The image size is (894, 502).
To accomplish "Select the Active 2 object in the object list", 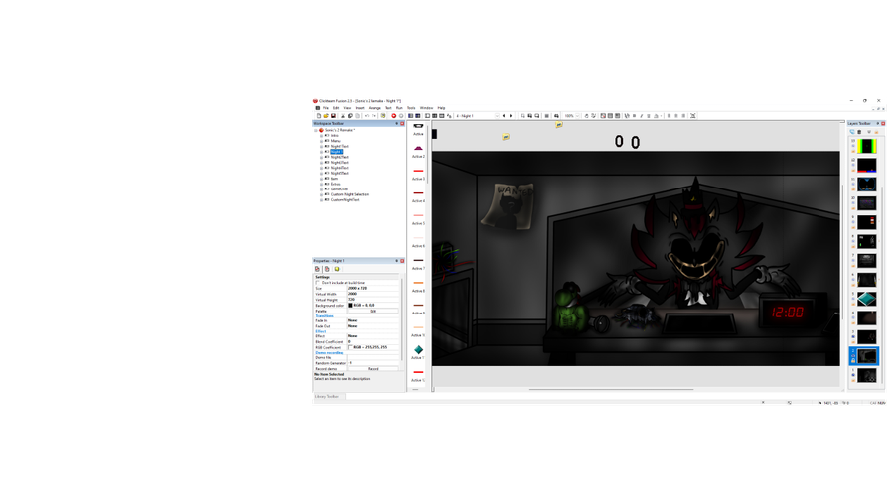I will point(418,151).
